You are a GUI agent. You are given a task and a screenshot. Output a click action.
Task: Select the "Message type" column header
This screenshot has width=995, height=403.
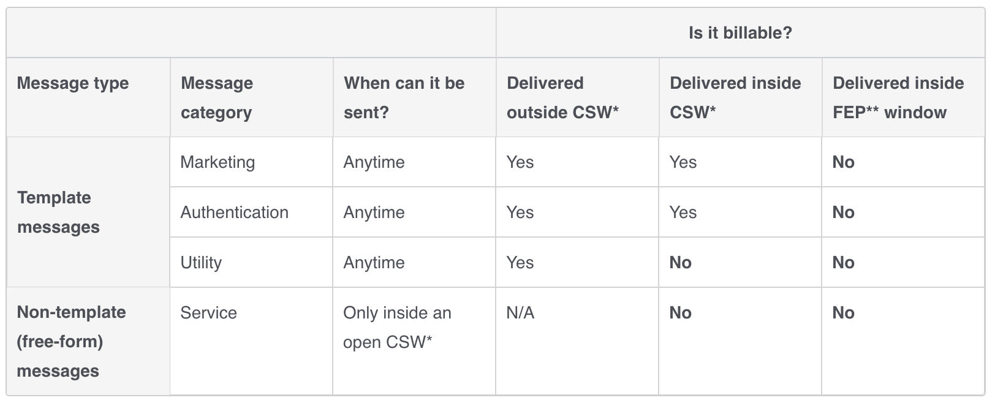click(73, 83)
